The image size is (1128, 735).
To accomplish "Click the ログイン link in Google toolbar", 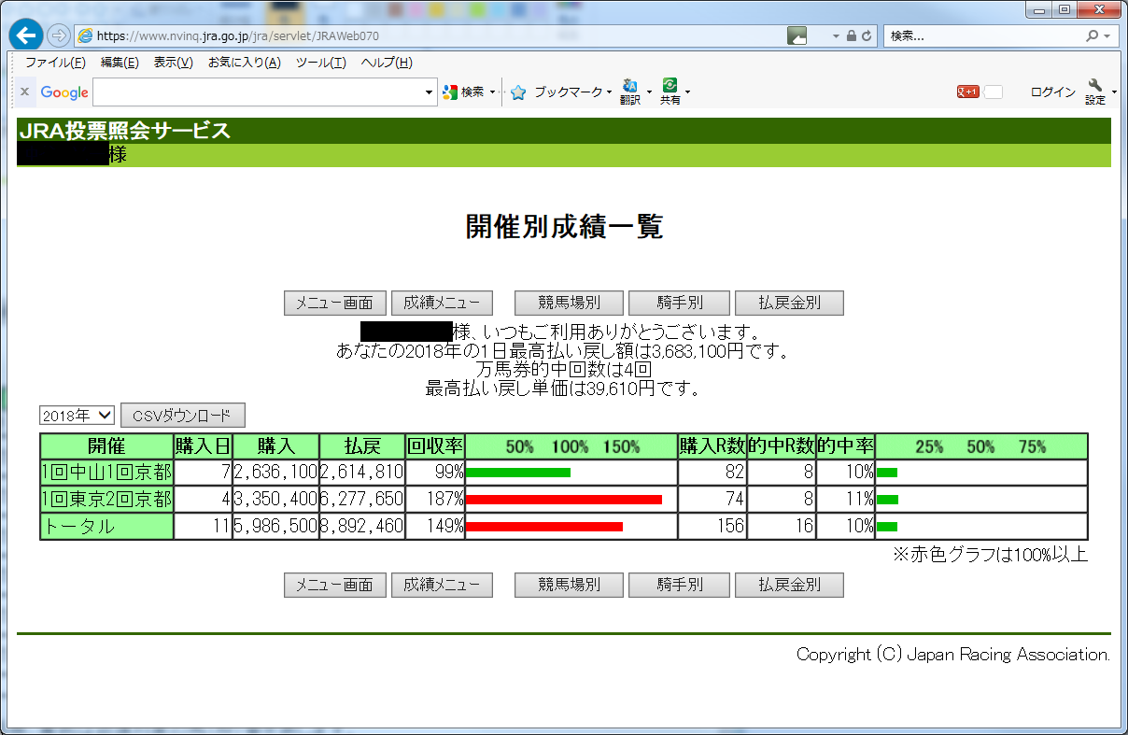I will (1052, 92).
